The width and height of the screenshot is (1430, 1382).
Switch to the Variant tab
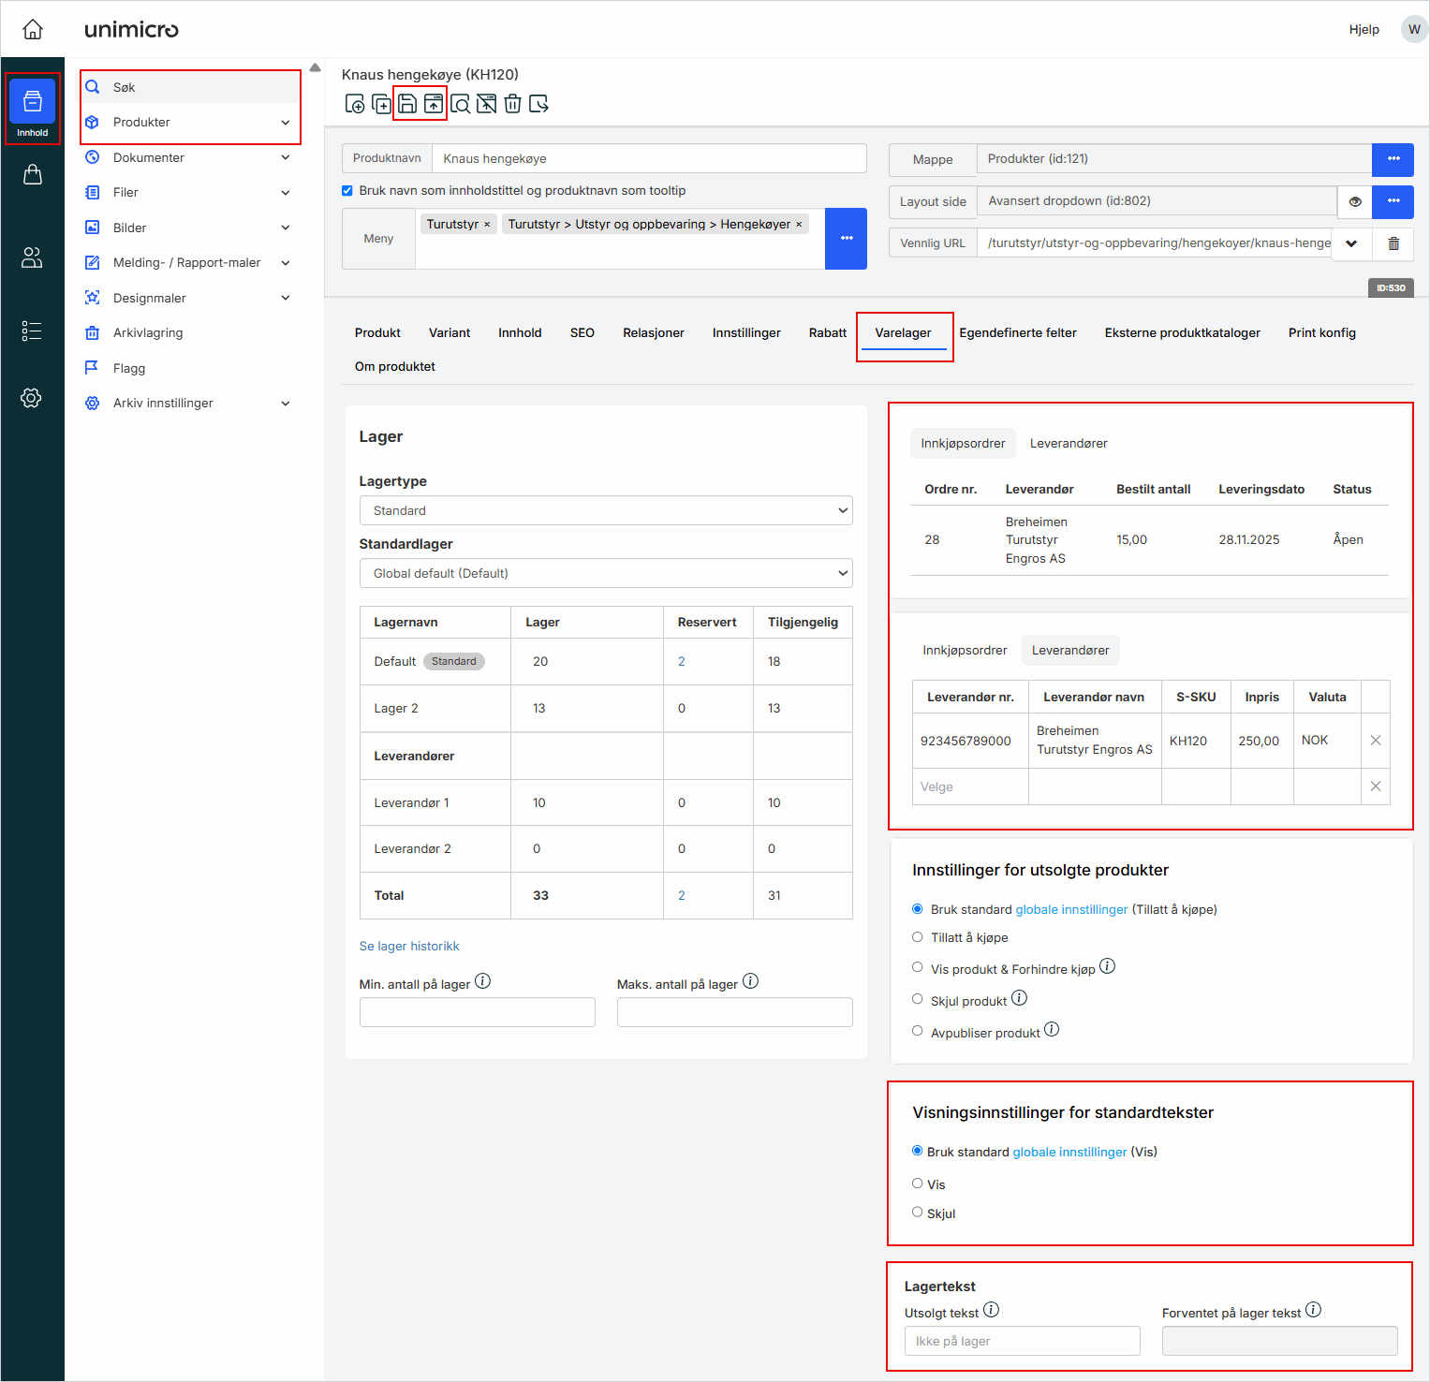(450, 333)
